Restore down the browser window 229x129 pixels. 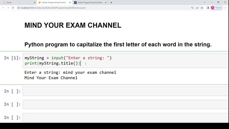218,3
